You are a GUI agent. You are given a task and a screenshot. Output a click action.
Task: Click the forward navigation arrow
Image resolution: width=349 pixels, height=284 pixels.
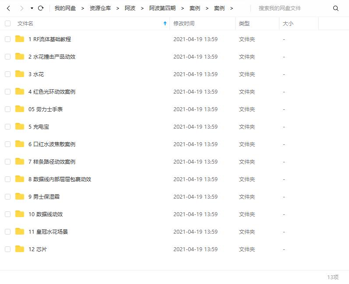pyautogui.click(x=21, y=8)
